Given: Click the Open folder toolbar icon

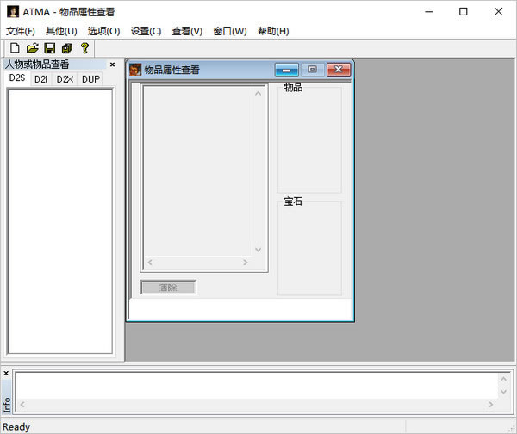Looking at the screenshot, I should [x=33, y=48].
